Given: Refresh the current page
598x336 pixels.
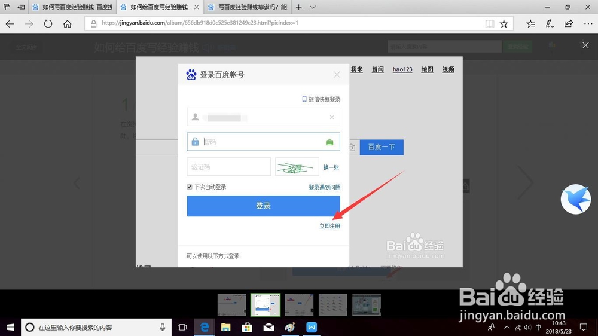Looking at the screenshot, I should point(48,24).
